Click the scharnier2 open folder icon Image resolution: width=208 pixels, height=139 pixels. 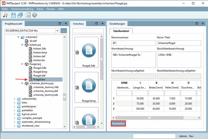pyautogui.click(x=23, y=37)
